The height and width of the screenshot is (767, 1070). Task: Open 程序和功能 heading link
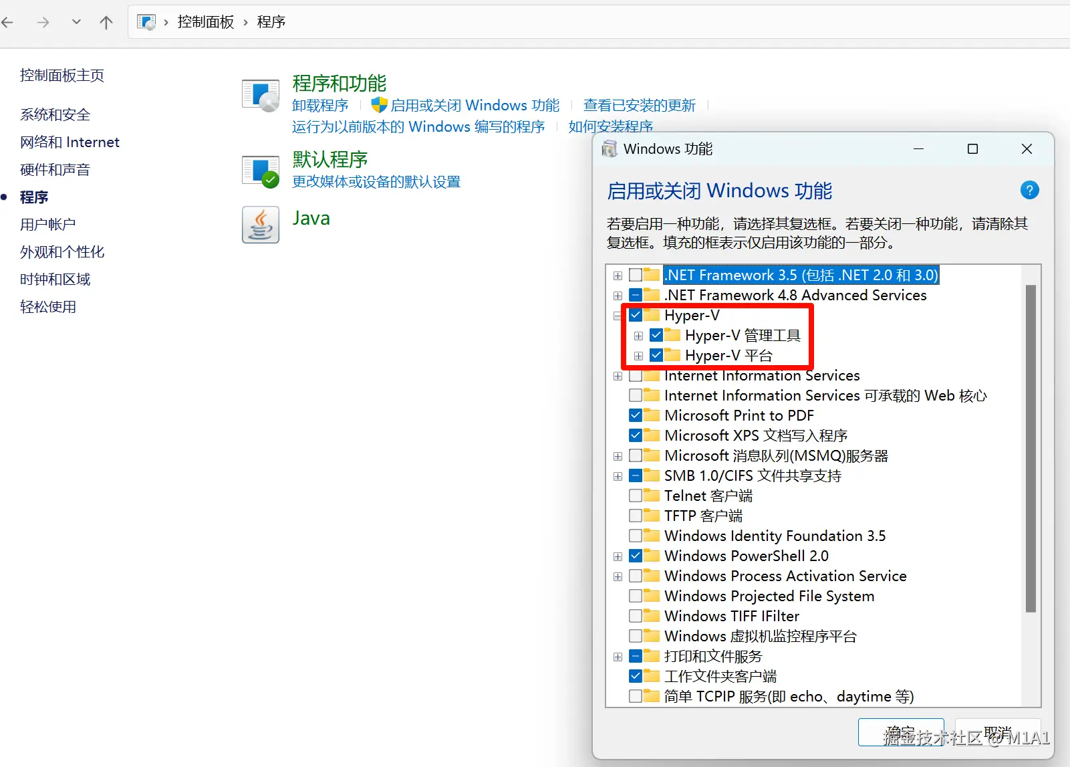340,84
